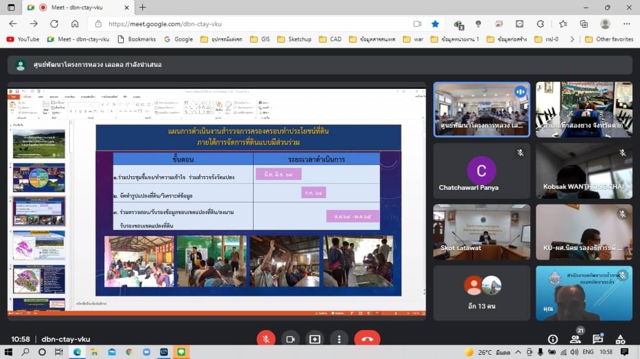Expand the GIS favorites folder
This screenshot has height=359, width=640.
click(260, 39)
